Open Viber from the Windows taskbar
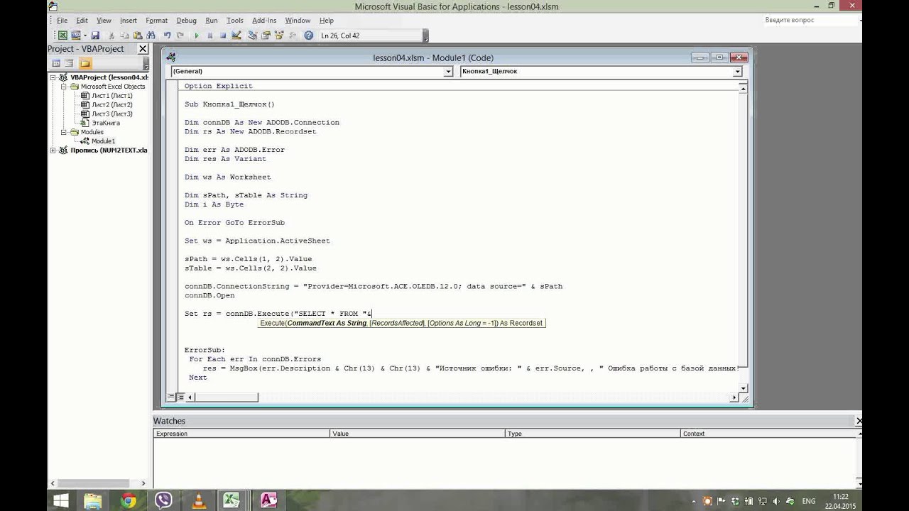909x511 pixels. pyautogui.click(x=163, y=500)
